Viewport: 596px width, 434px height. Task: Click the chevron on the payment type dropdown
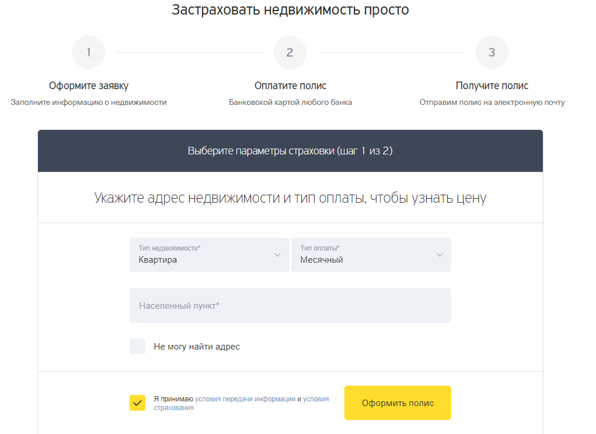coord(440,255)
